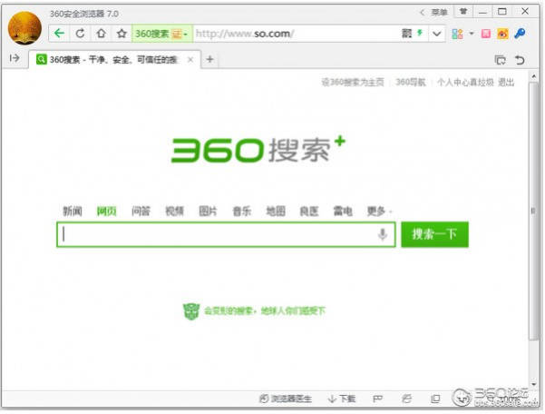The image size is (545, 414).
Task: Toggle the sidebar with arrow icon
Action: (15, 58)
